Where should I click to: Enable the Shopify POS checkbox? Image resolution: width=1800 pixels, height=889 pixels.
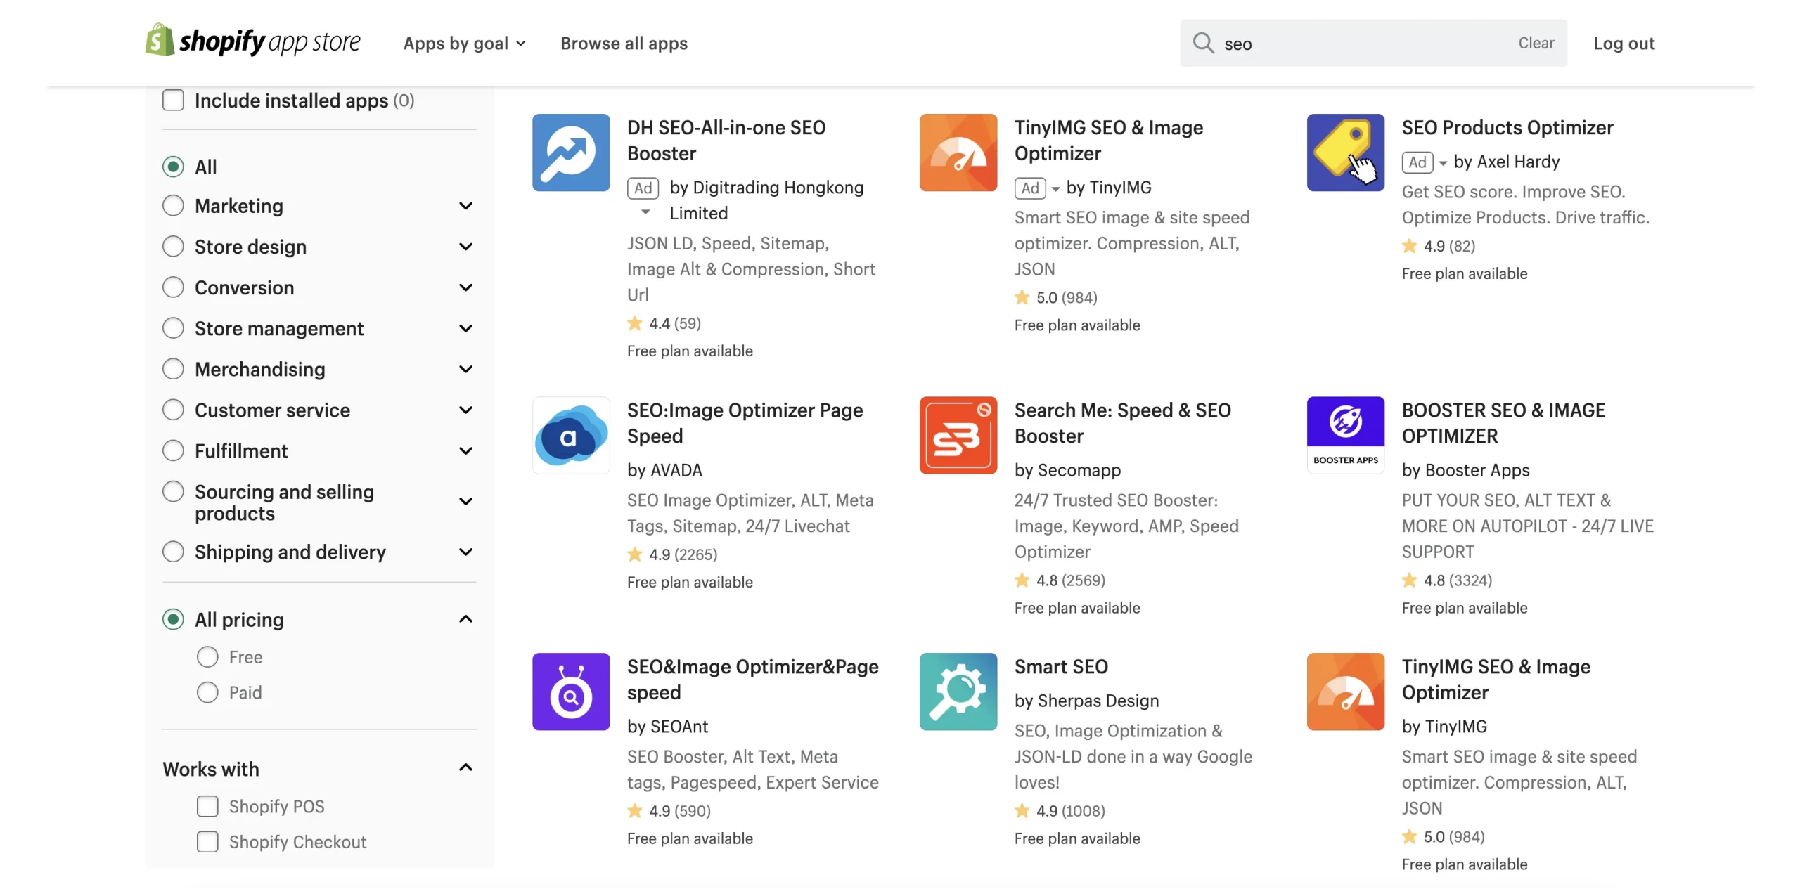tap(207, 805)
